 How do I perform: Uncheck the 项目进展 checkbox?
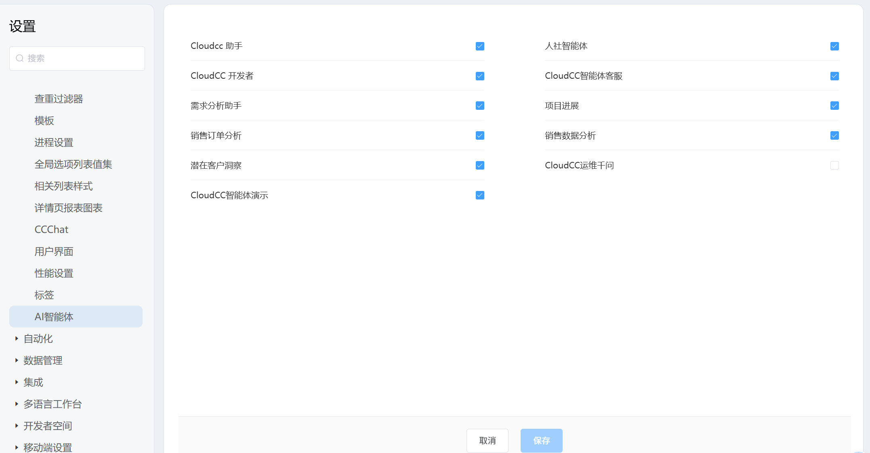[x=834, y=106]
